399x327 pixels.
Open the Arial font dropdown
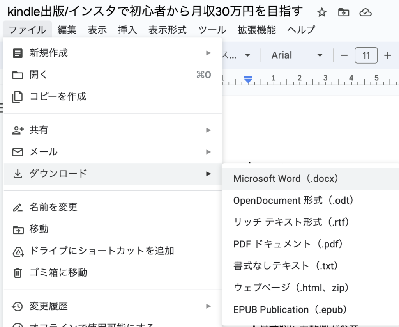click(297, 55)
